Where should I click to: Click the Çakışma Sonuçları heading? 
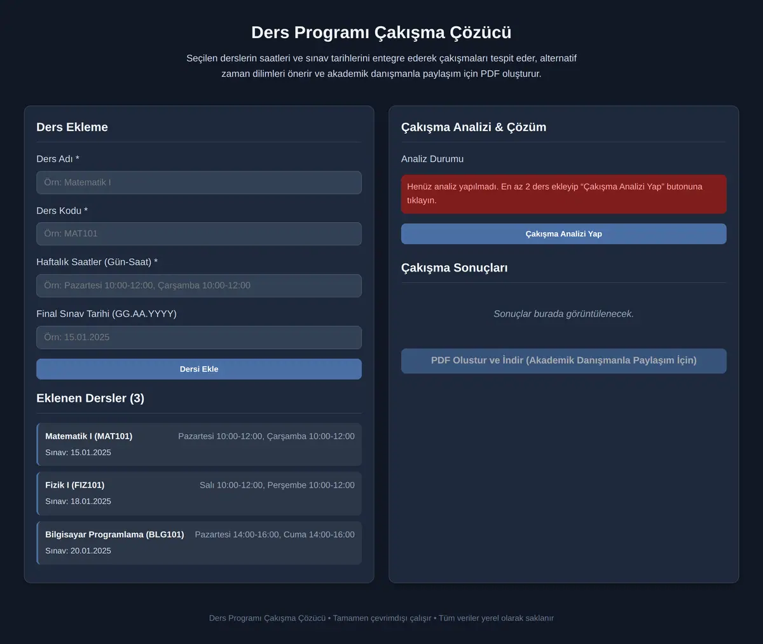click(x=454, y=268)
